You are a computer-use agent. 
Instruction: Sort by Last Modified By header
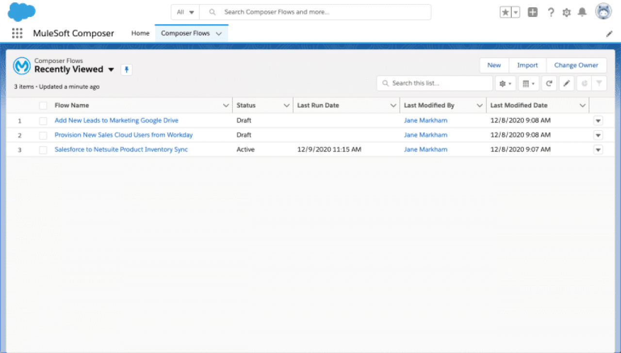pyautogui.click(x=429, y=105)
